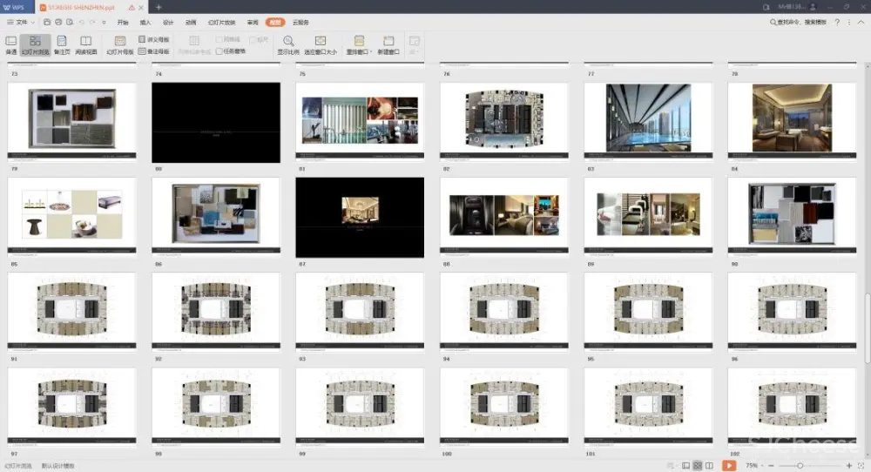Open the Zoom ratio (显示比例) dialog

(288, 44)
